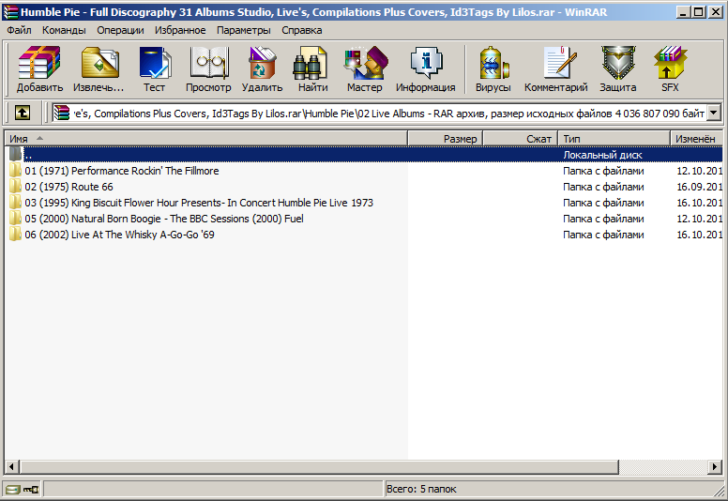Select '01 (1971) Performance Rockin' The Fillmore'
Screen dimensions: 728x501
[x=122, y=171]
